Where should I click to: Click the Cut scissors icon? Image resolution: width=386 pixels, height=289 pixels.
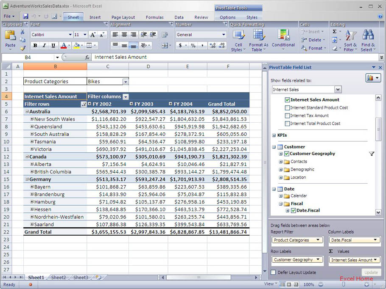pos(22,32)
